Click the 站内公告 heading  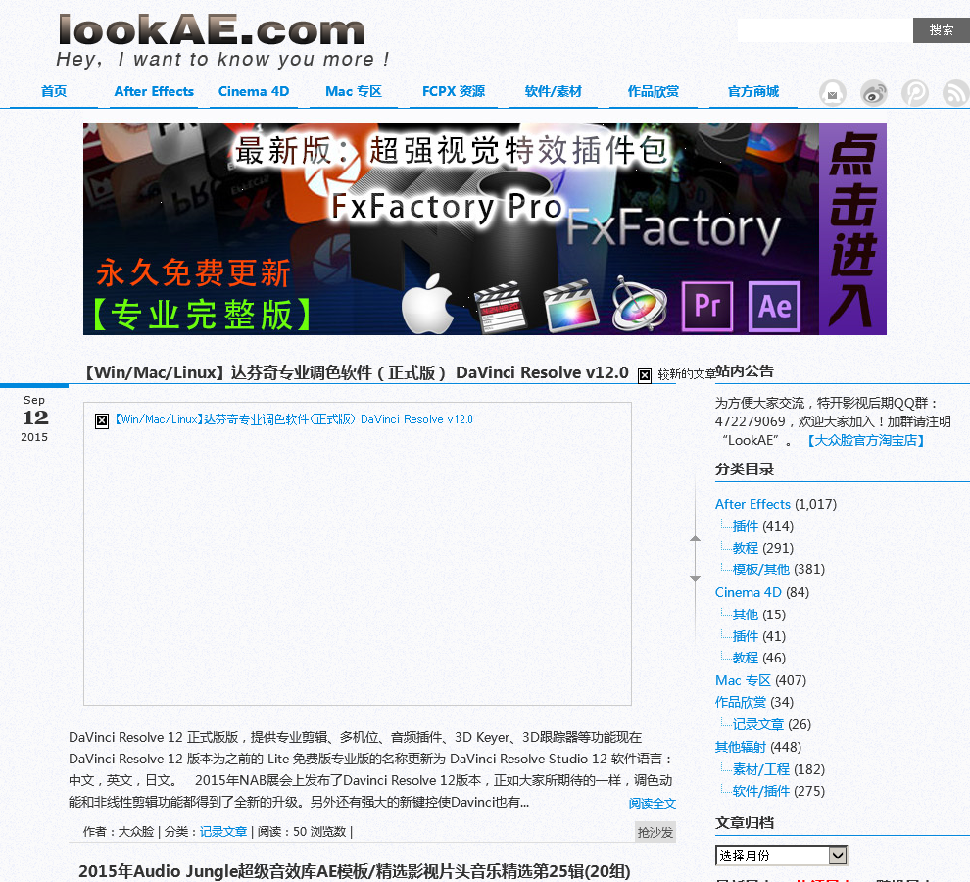745,371
